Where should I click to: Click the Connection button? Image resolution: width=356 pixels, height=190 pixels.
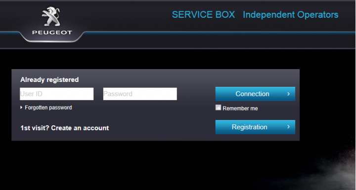(255, 94)
